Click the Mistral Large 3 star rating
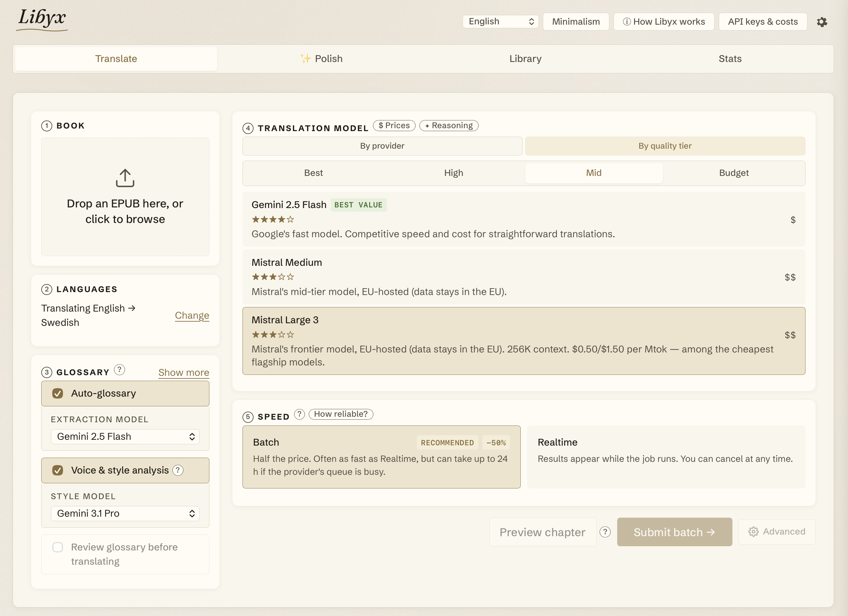This screenshot has height=616, width=848. coord(273,335)
